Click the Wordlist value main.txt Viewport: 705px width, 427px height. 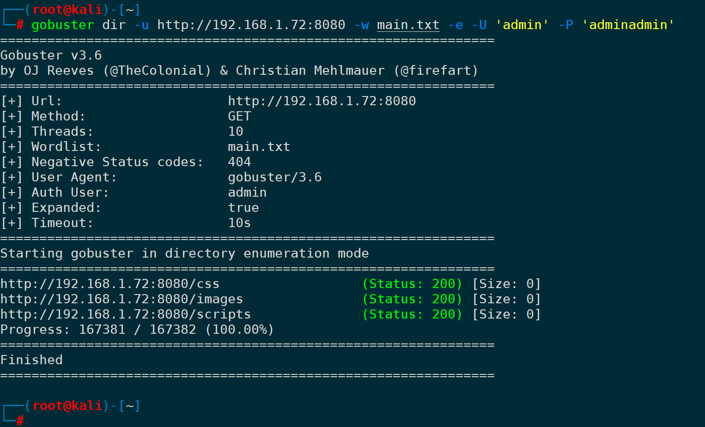coord(259,147)
